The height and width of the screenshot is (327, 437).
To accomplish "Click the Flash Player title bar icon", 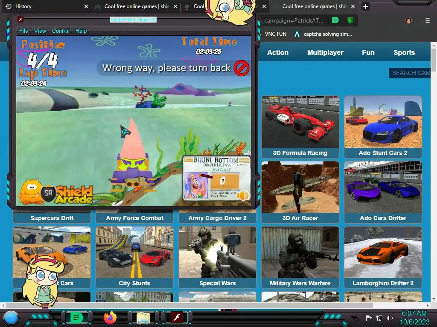I will click(20, 20).
